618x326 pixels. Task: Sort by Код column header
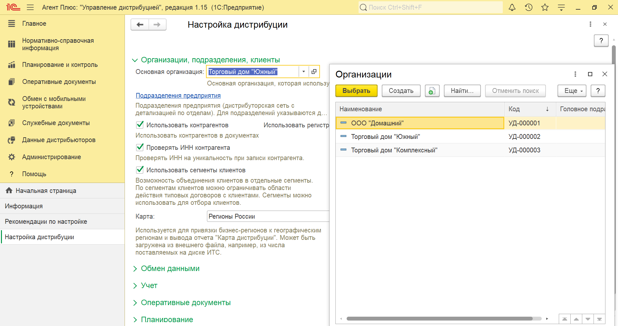(530, 109)
